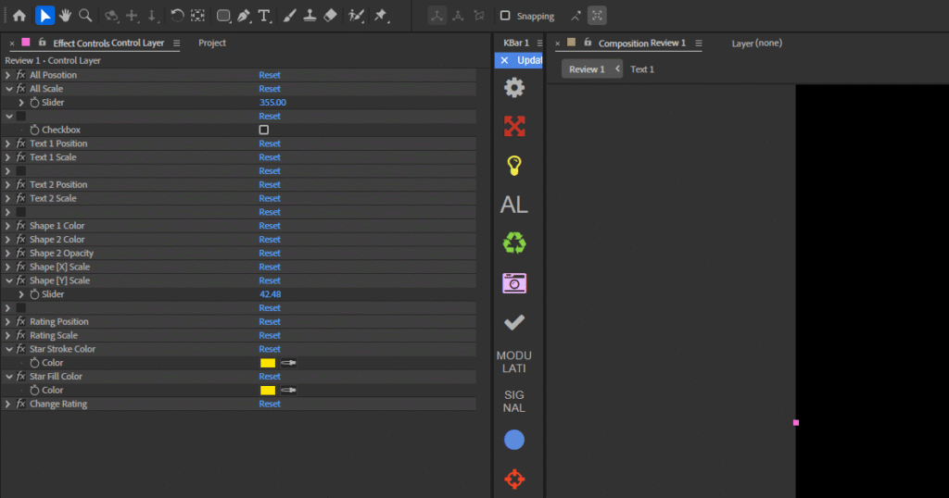949x498 pixels.
Task: Reset the All Posotion effect
Action: coord(270,75)
